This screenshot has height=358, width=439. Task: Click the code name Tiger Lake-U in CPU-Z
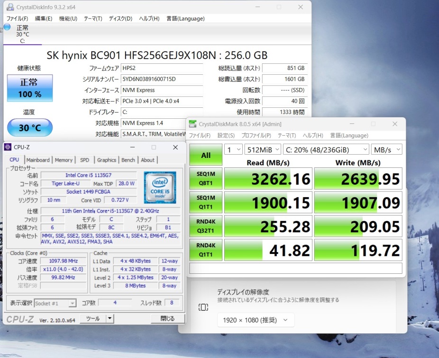(x=65, y=183)
